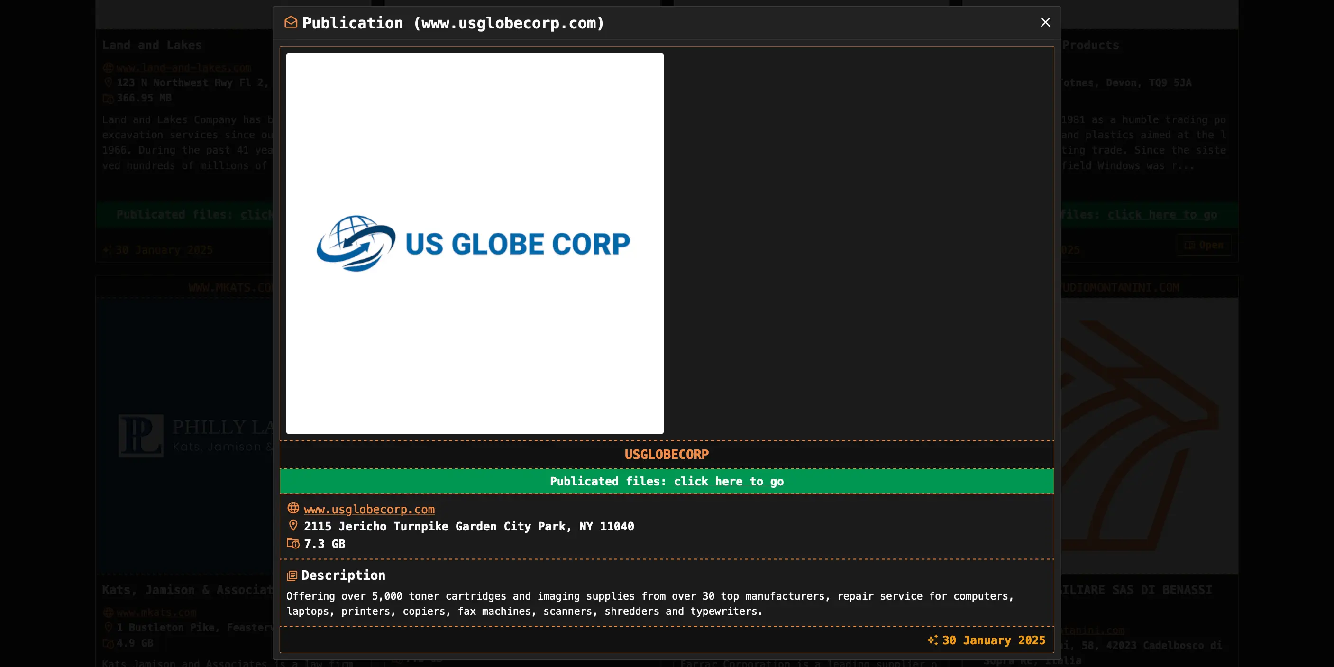This screenshot has width=1334, height=667.
Task: Click the www.mkats.com link in background
Action: 156,612
